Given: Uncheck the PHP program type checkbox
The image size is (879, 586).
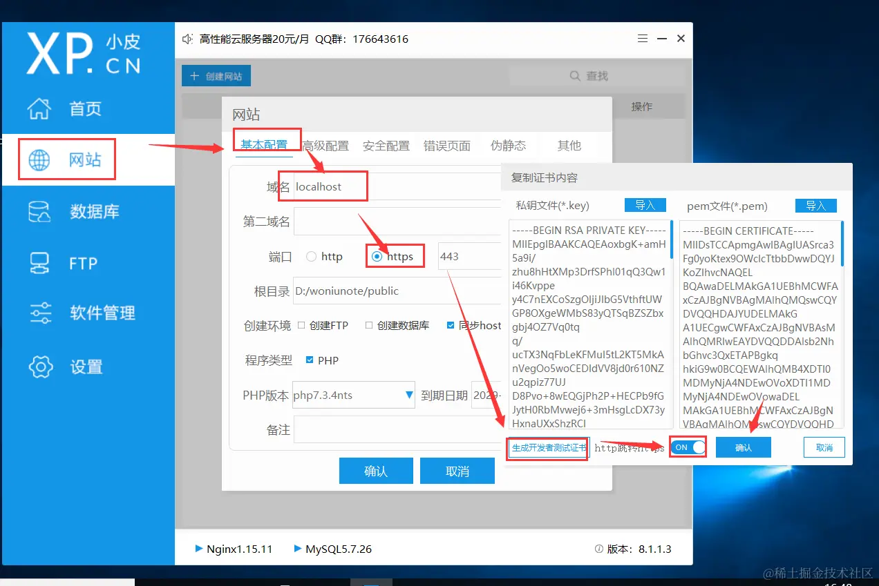Looking at the screenshot, I should click(310, 360).
